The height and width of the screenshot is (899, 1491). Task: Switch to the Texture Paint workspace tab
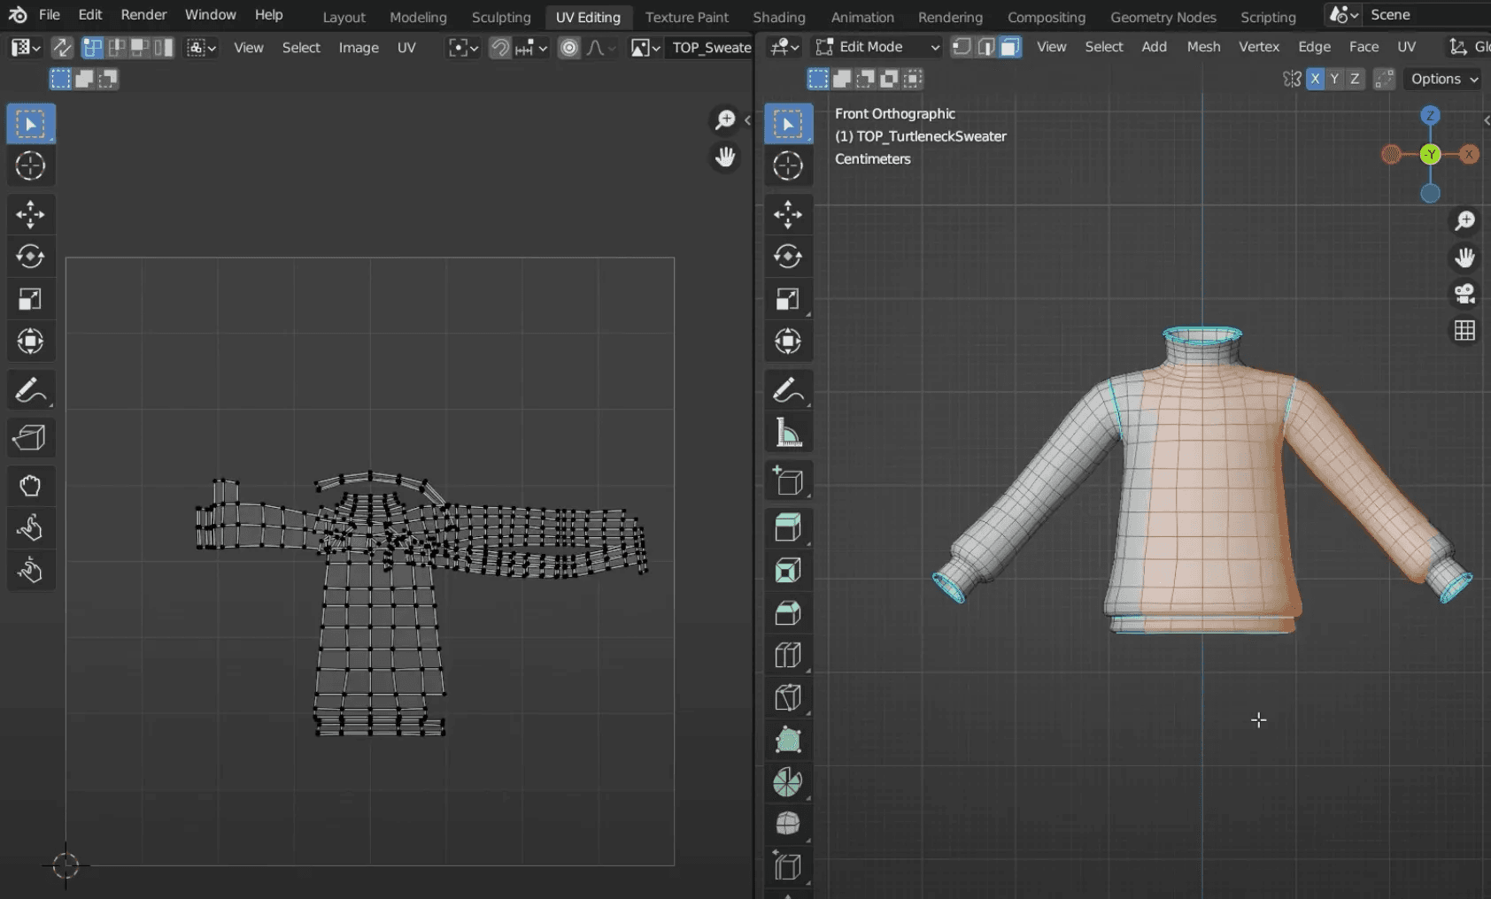686,17
